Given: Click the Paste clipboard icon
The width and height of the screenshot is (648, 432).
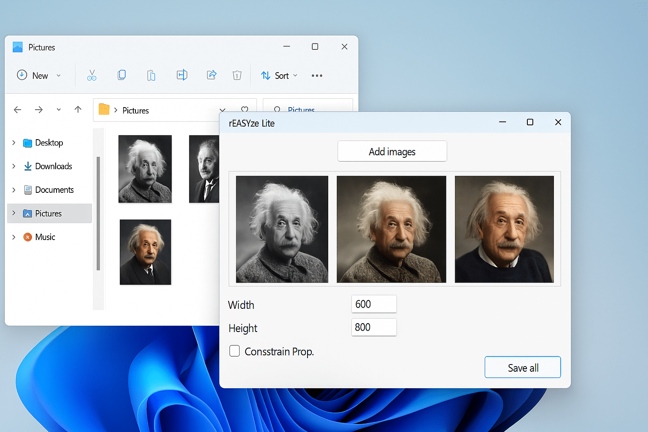Looking at the screenshot, I should coord(151,76).
